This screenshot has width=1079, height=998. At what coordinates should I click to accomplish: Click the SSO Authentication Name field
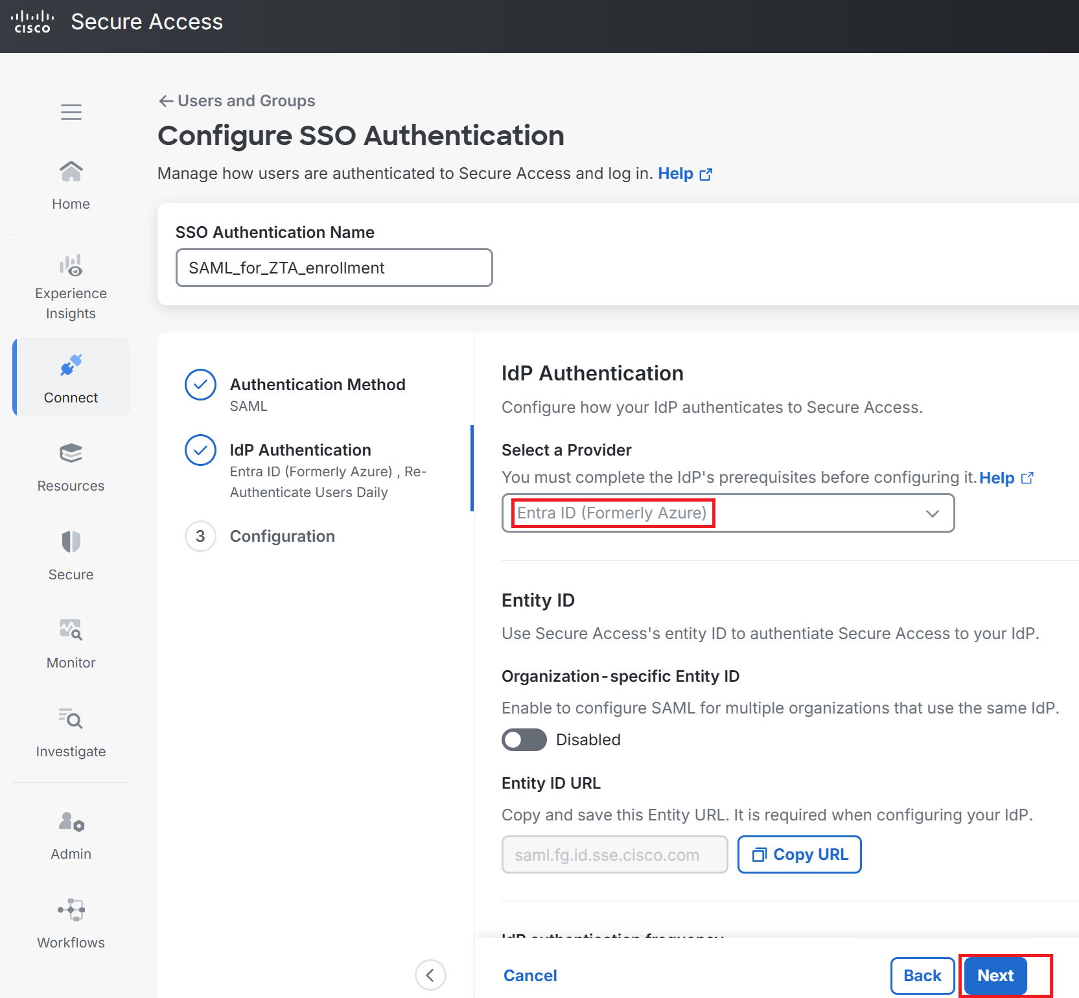pyautogui.click(x=334, y=268)
